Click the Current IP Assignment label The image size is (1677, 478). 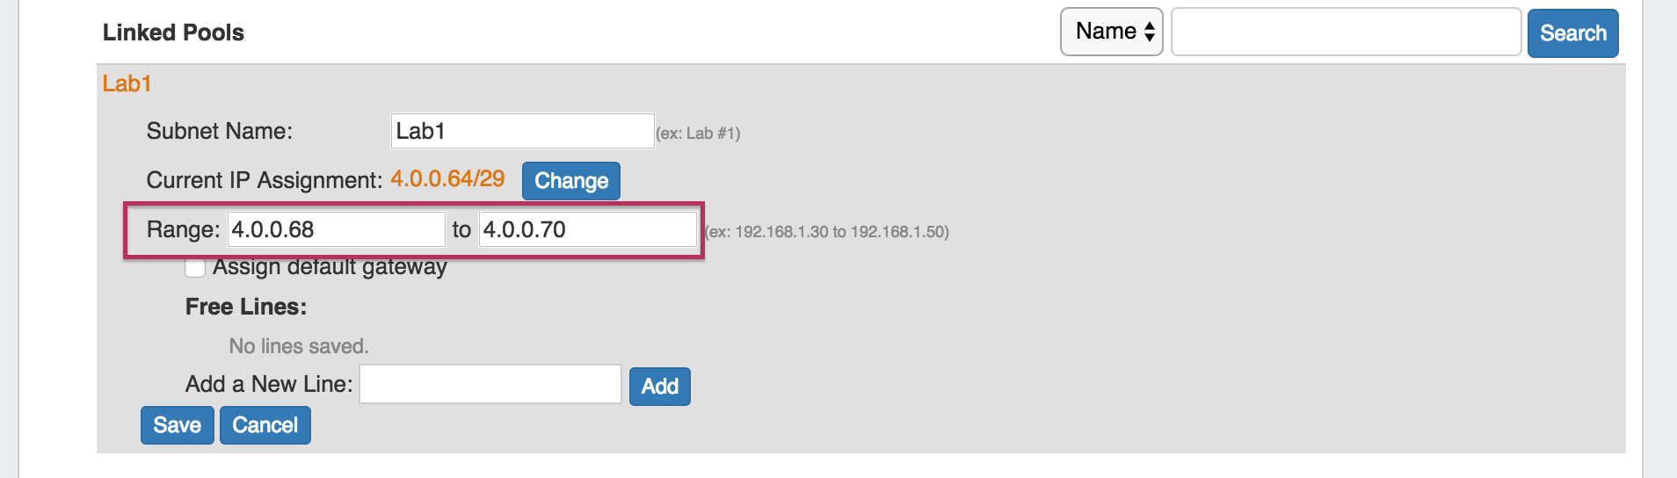pyautogui.click(x=264, y=180)
